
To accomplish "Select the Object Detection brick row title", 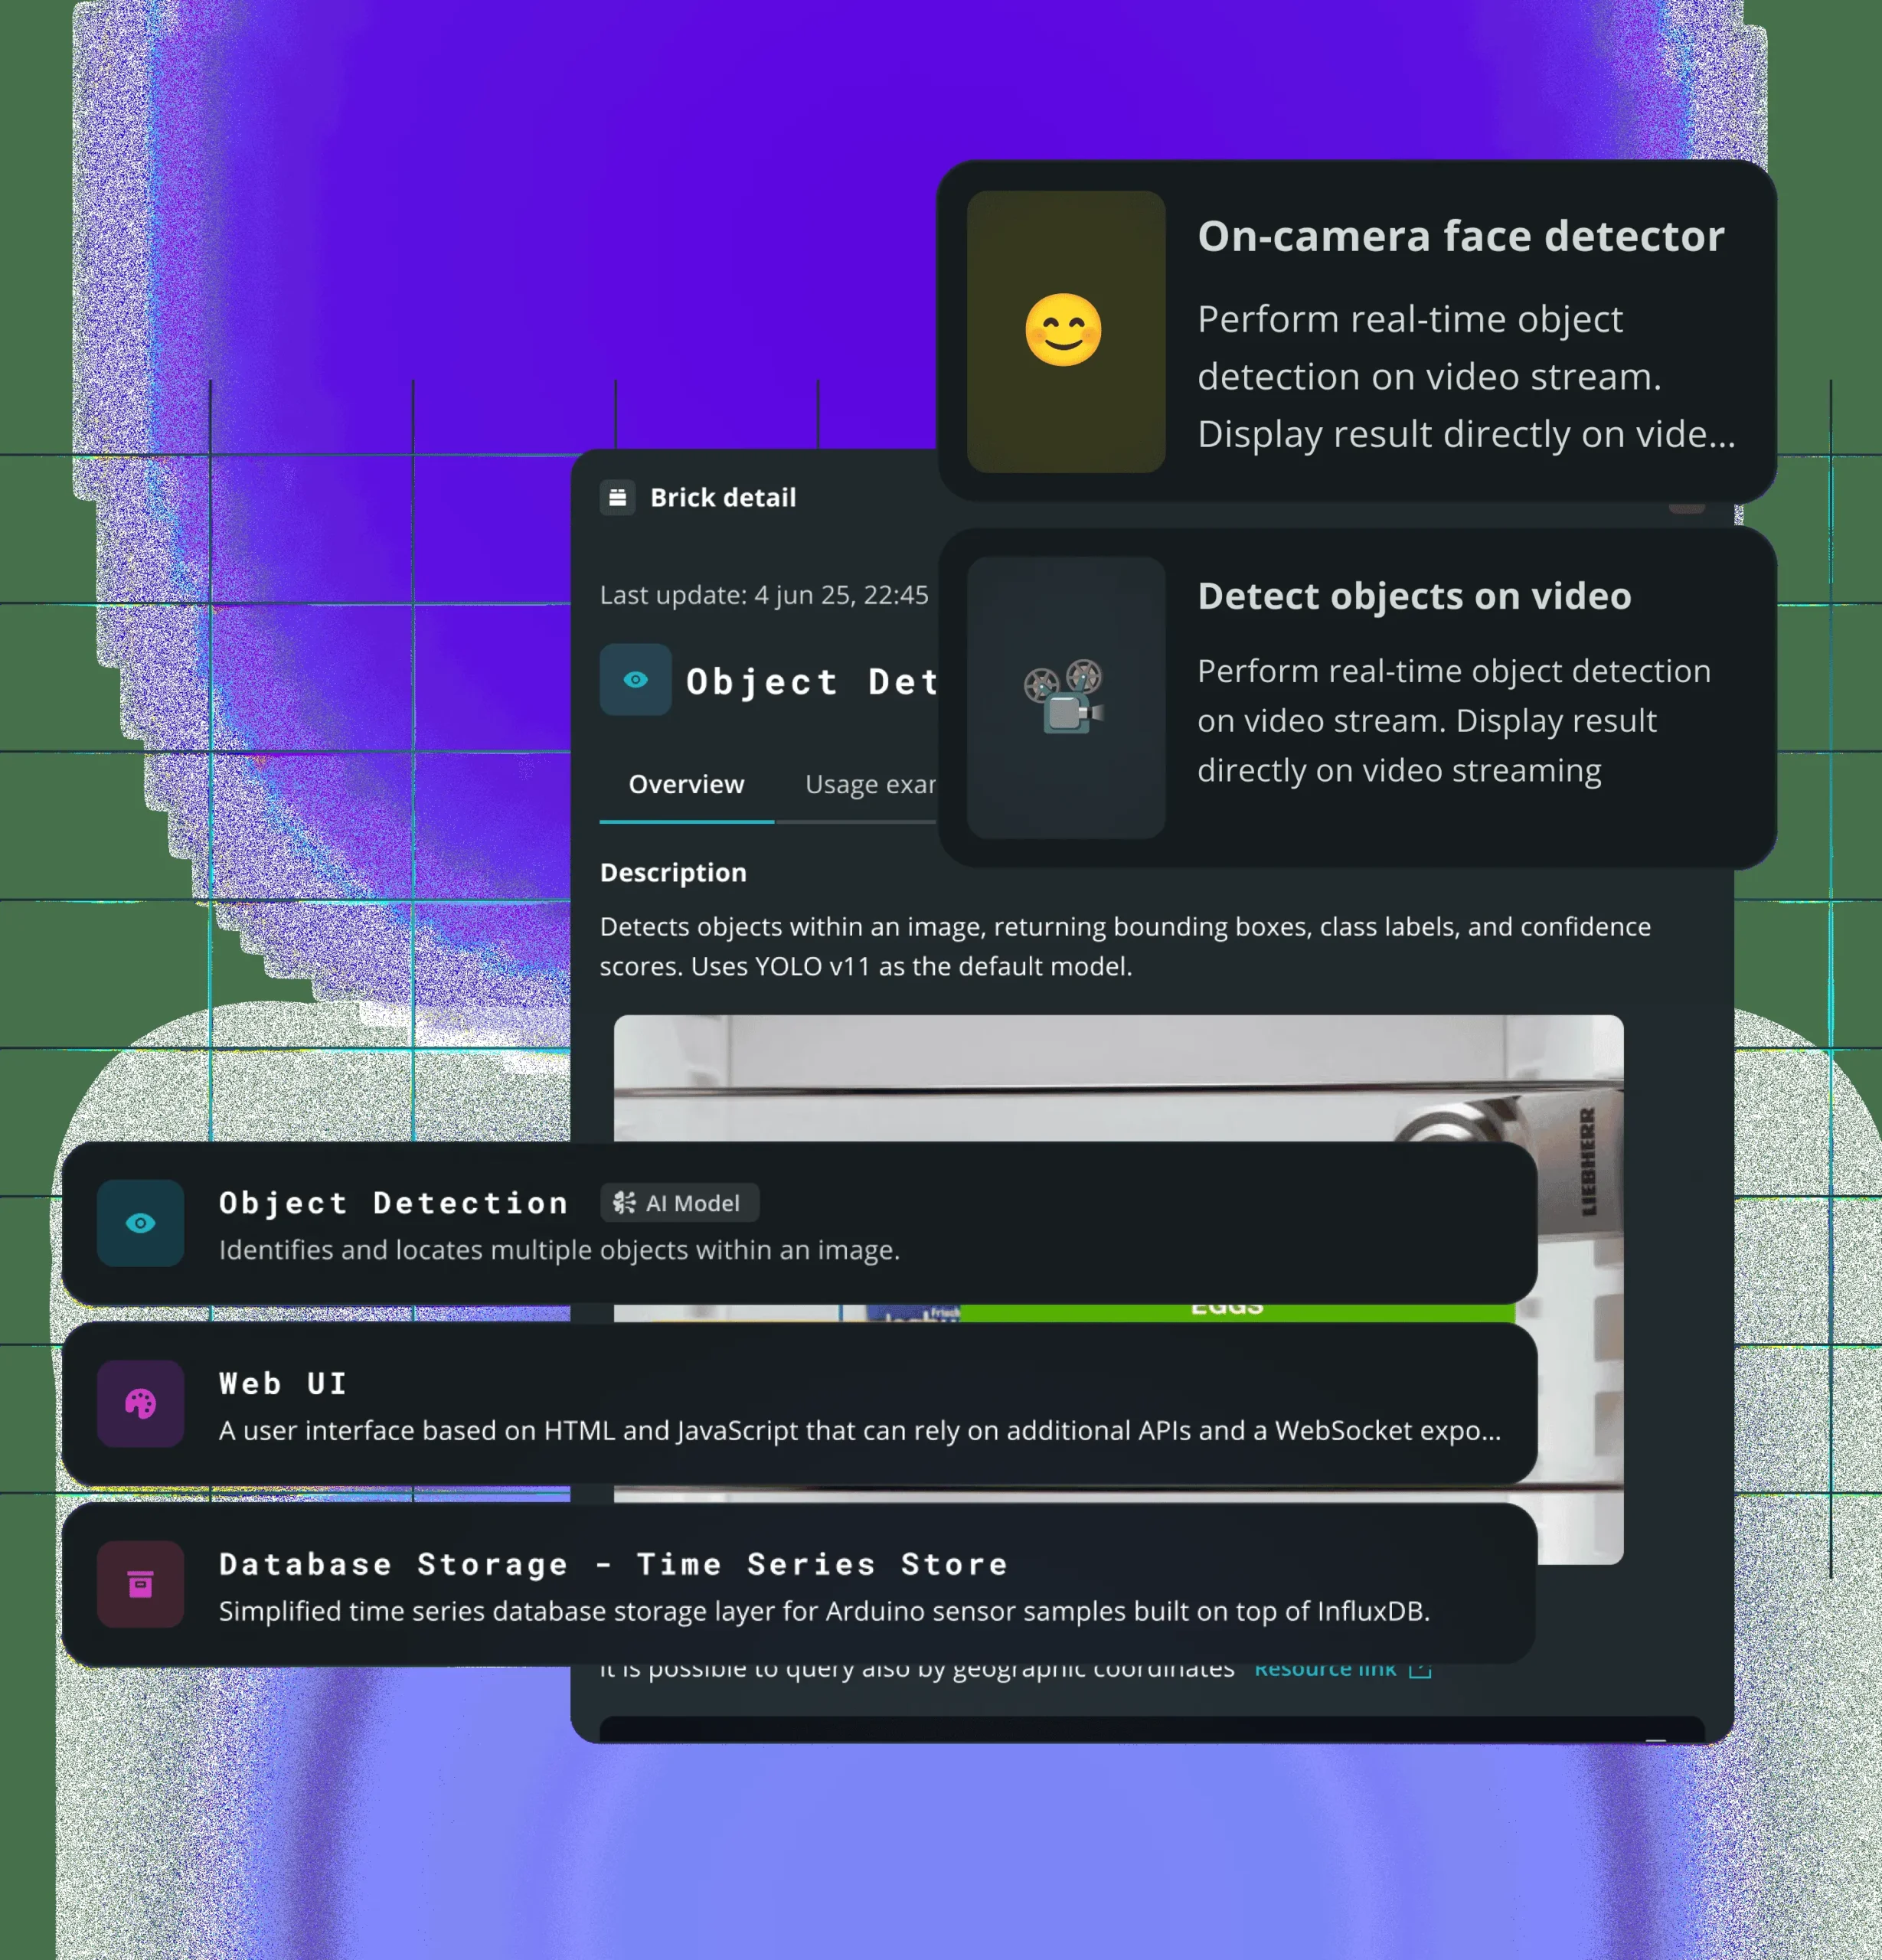I will [x=393, y=1203].
